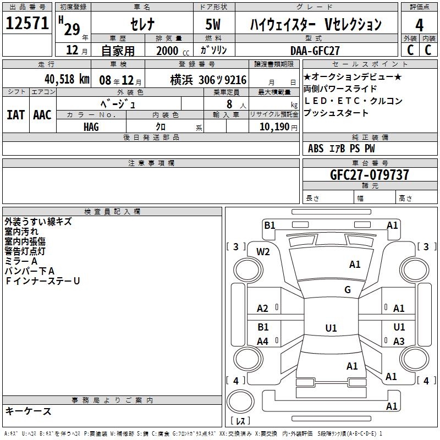Click the door shape value 5W
This screenshot has height=440, width=440.
tap(213, 24)
